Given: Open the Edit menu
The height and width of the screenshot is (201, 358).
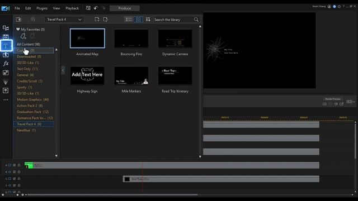Looking at the screenshot, I should click(x=28, y=8).
